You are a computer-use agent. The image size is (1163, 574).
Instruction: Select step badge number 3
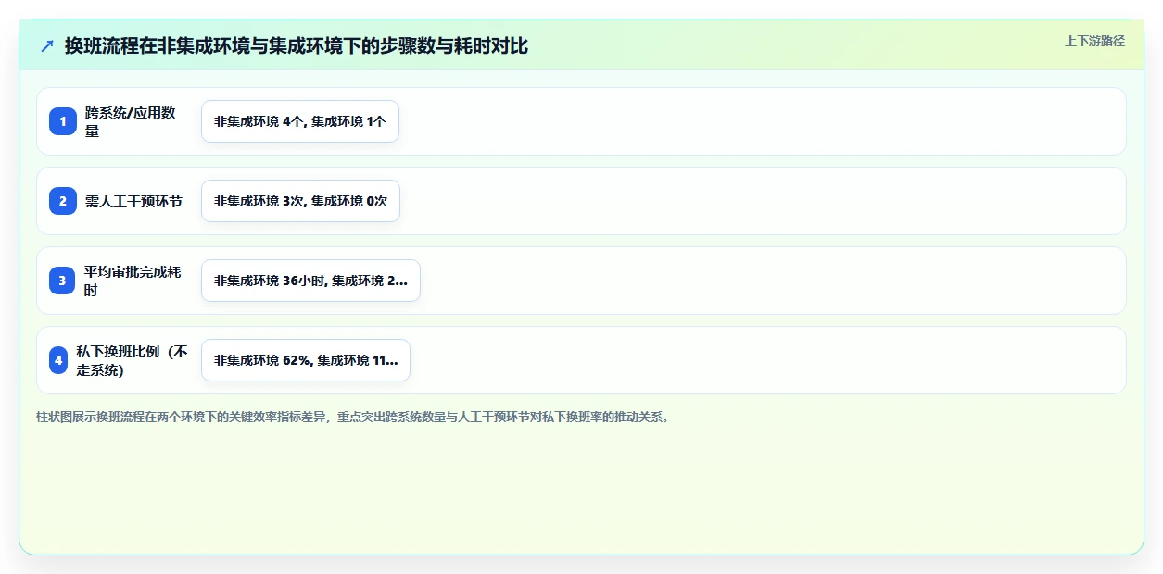point(63,281)
